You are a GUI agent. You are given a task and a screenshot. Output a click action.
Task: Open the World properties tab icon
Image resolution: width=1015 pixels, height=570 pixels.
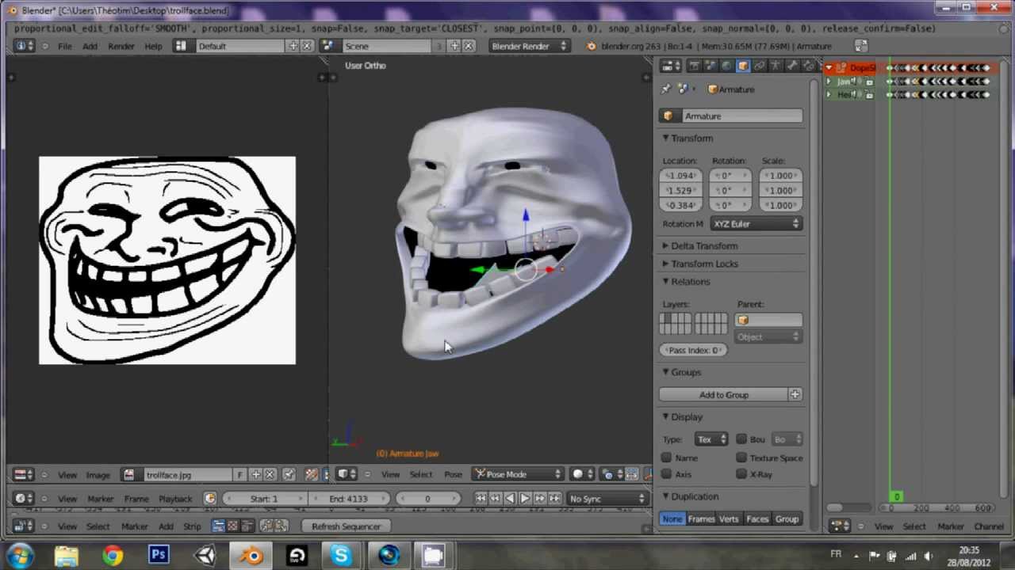click(726, 66)
